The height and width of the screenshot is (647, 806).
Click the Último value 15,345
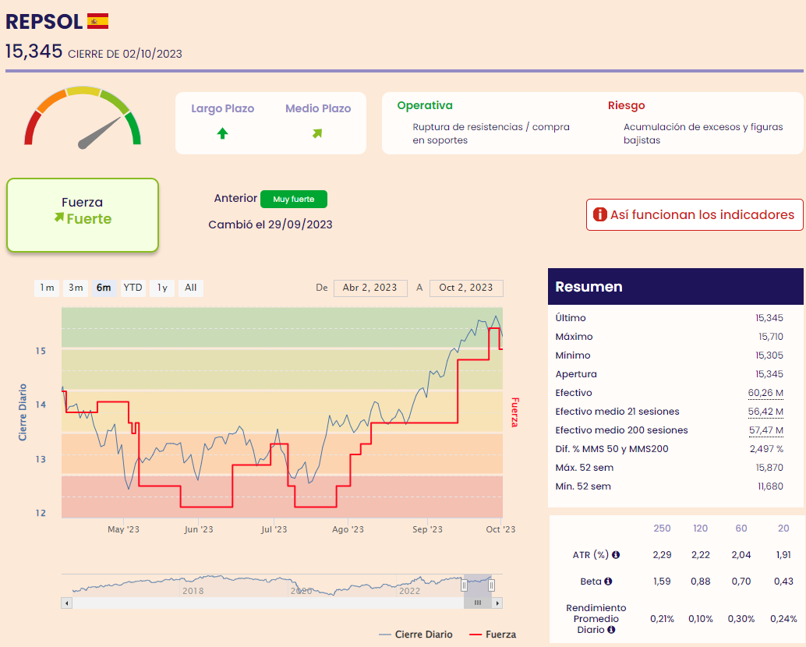tap(769, 318)
